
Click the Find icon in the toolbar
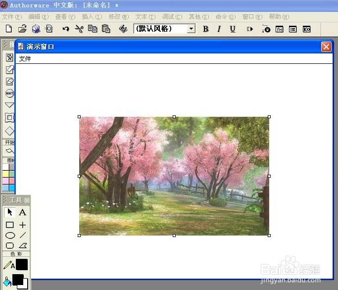click(123, 29)
